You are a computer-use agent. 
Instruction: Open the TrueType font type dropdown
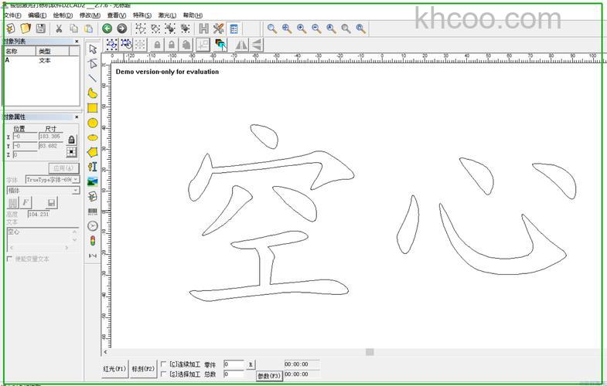[52, 179]
